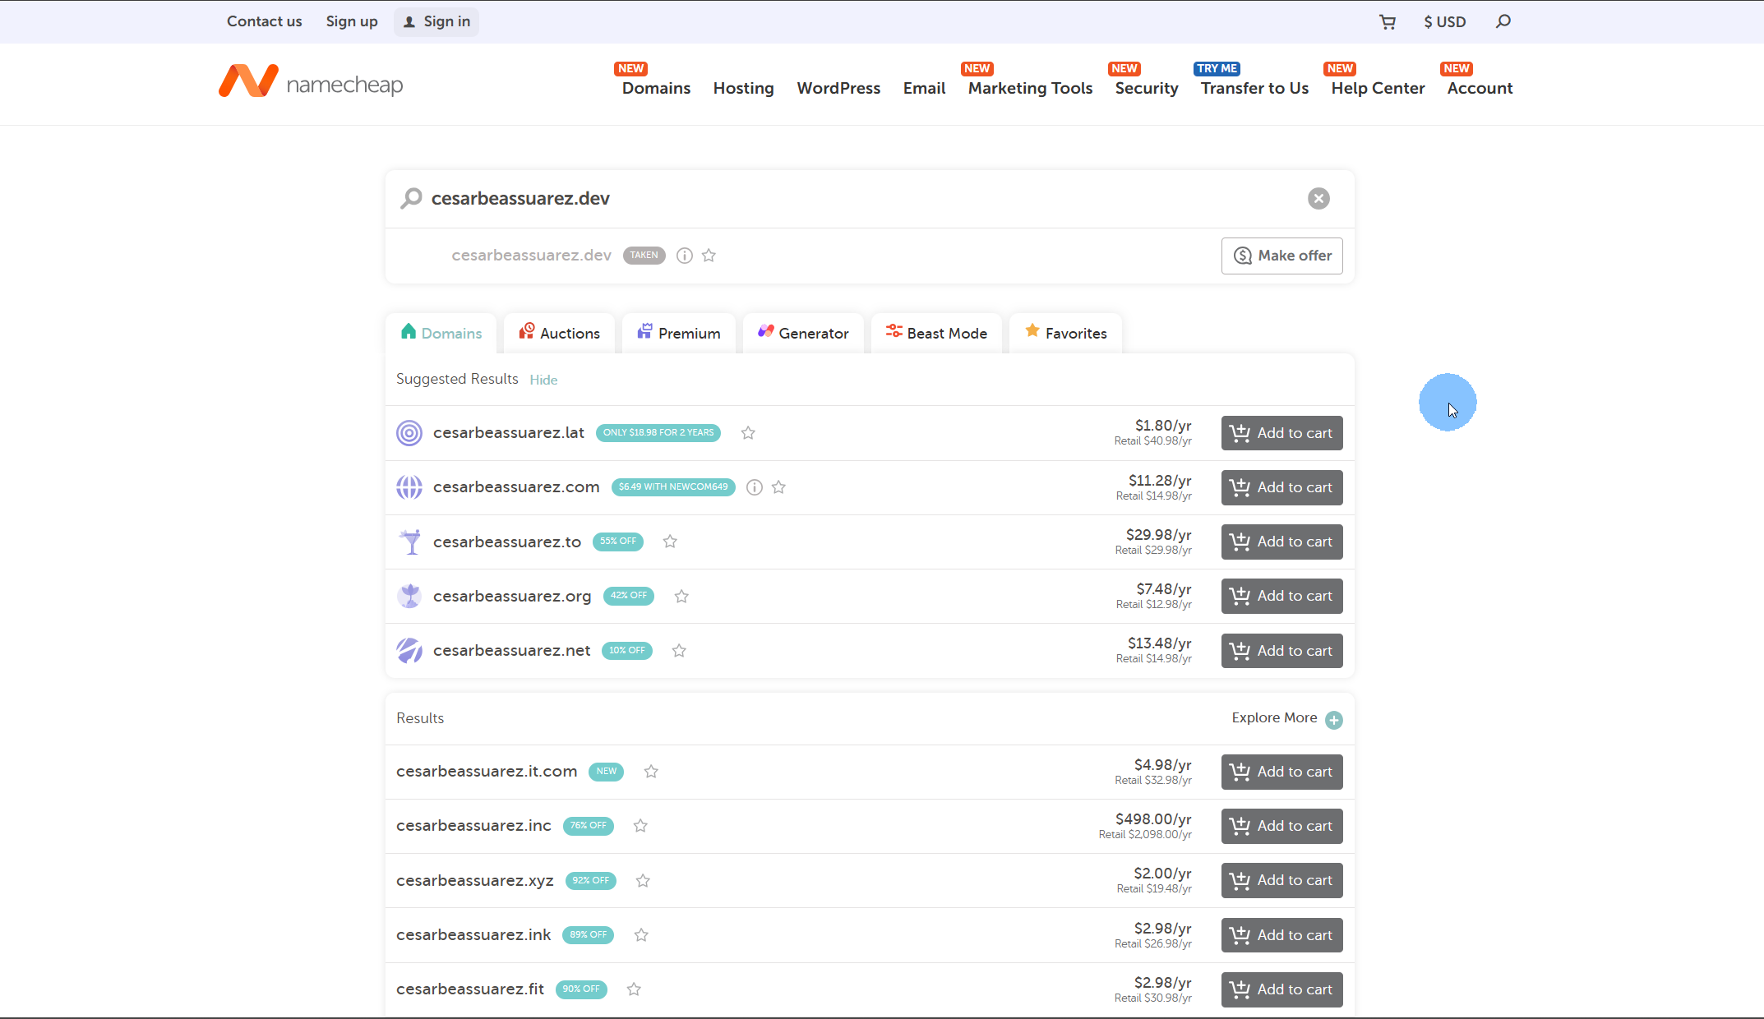Open the Security menu item
The image size is (1764, 1019).
[1145, 88]
